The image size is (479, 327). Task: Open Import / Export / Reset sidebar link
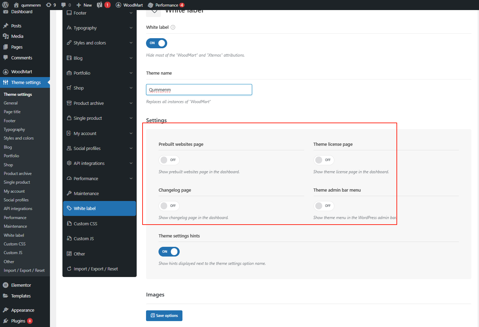[x=24, y=270]
